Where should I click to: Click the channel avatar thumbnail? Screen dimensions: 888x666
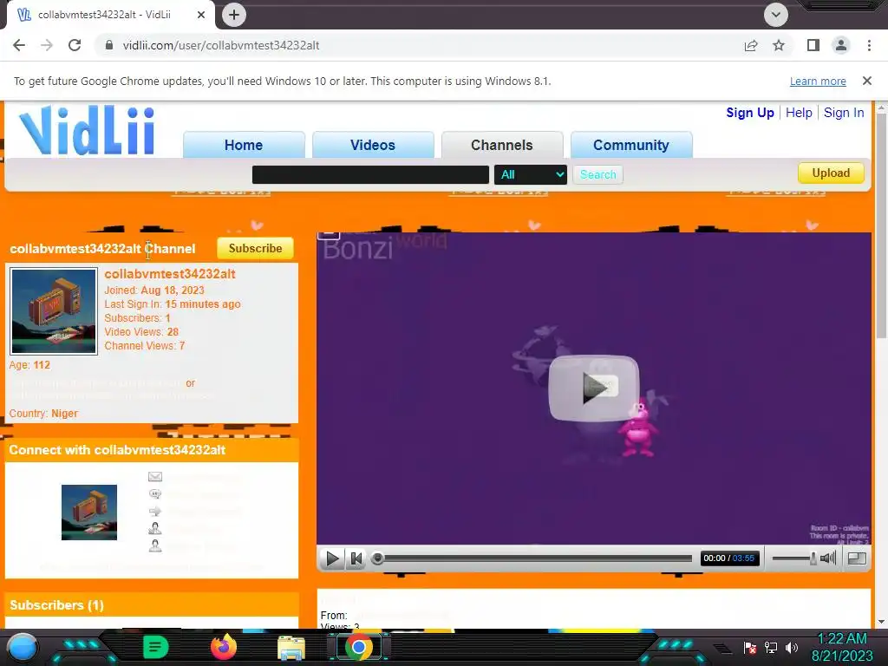pos(54,311)
